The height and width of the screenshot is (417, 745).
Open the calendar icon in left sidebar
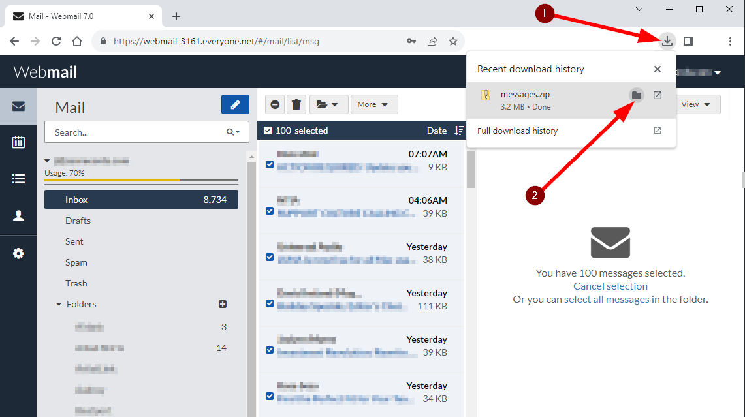tap(18, 142)
